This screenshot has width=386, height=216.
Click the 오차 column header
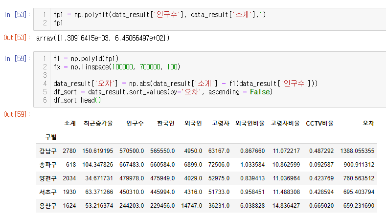(368, 124)
